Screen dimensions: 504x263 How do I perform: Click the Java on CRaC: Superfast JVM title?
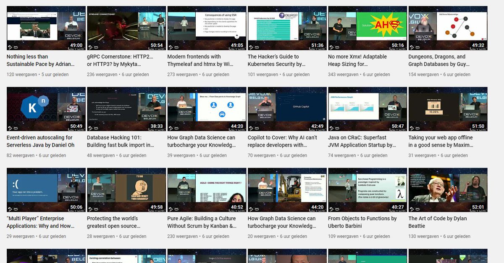[362, 141]
